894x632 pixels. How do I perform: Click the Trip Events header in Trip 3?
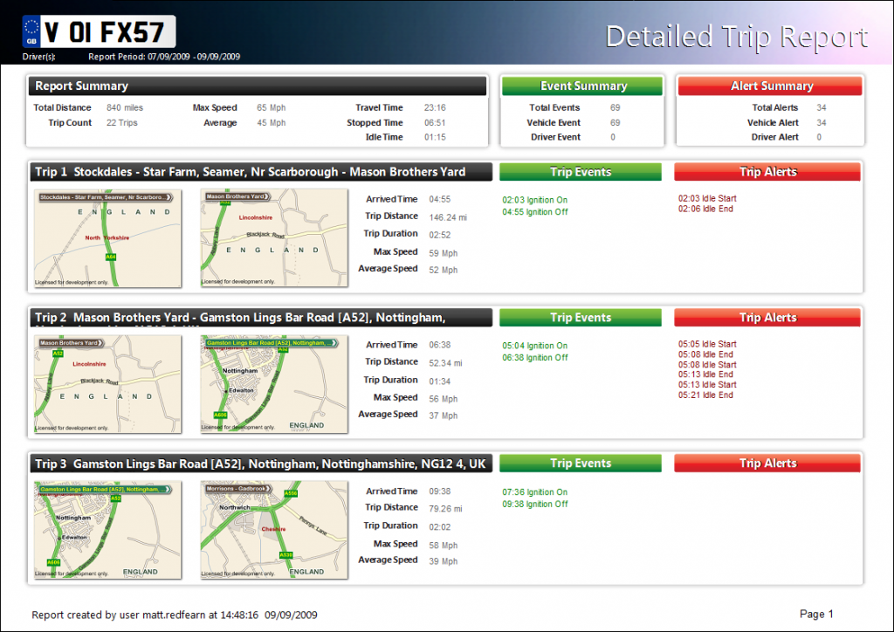coord(581,464)
